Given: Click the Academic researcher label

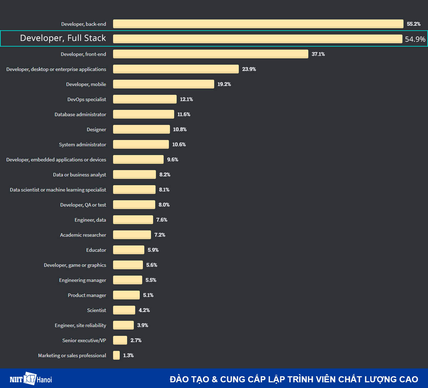Looking at the screenshot, I should tap(83, 235).
